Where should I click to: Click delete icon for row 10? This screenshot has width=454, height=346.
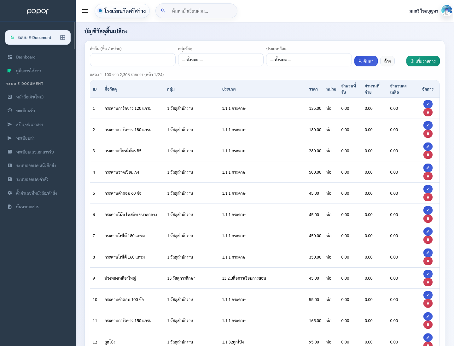click(428, 304)
